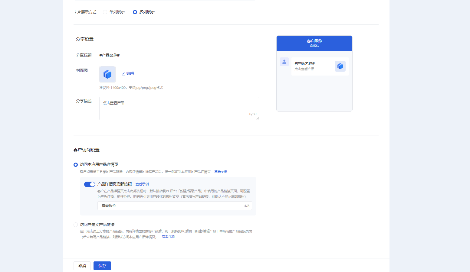Click the #产品名称# preview card title
Image resolution: width=470 pixels, height=272 pixels.
[x=305, y=63]
